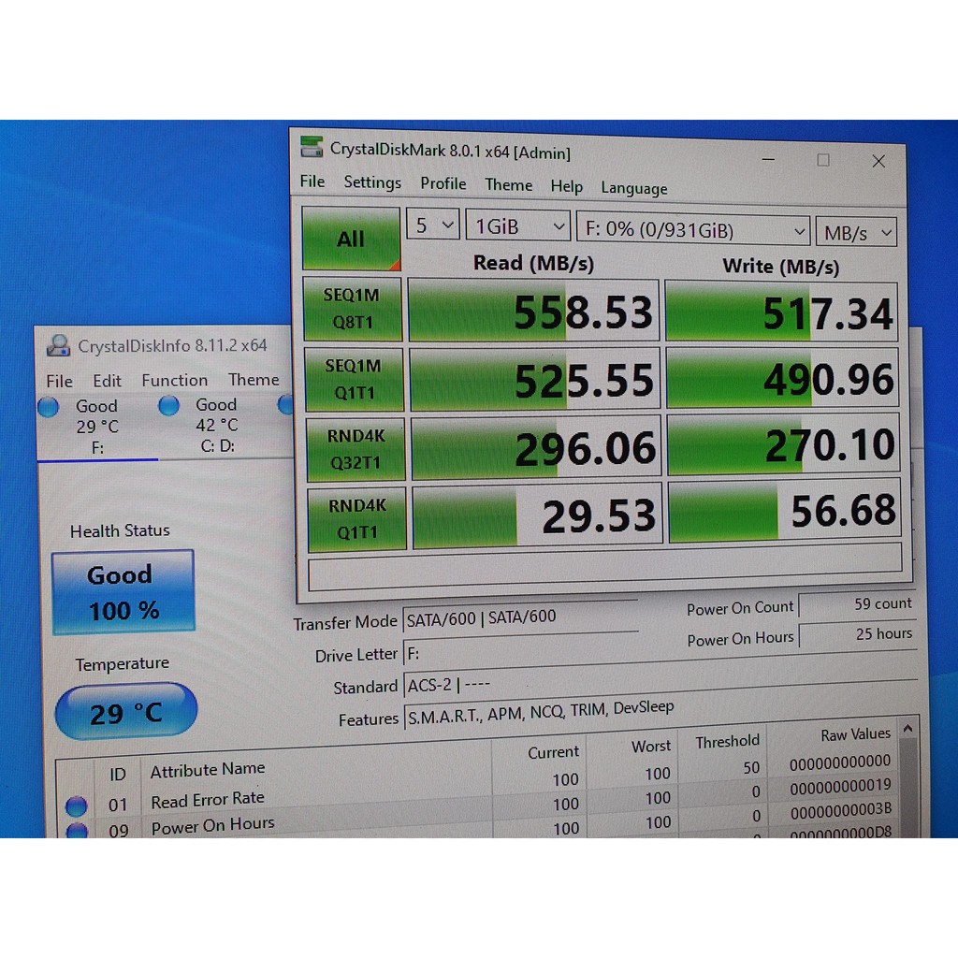
Task: Minimize the CrystalDiskMark window
Action: 768,159
